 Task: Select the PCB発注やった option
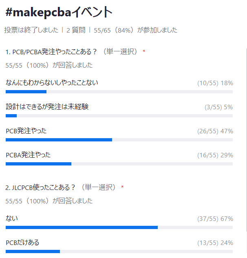(x=26, y=131)
